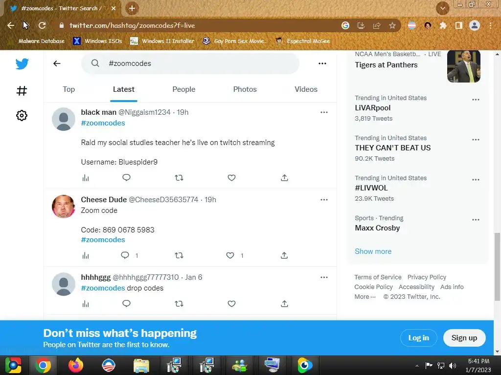This screenshot has height=375, width=501.
Task: Expand the More footer menu
Action: (365, 296)
